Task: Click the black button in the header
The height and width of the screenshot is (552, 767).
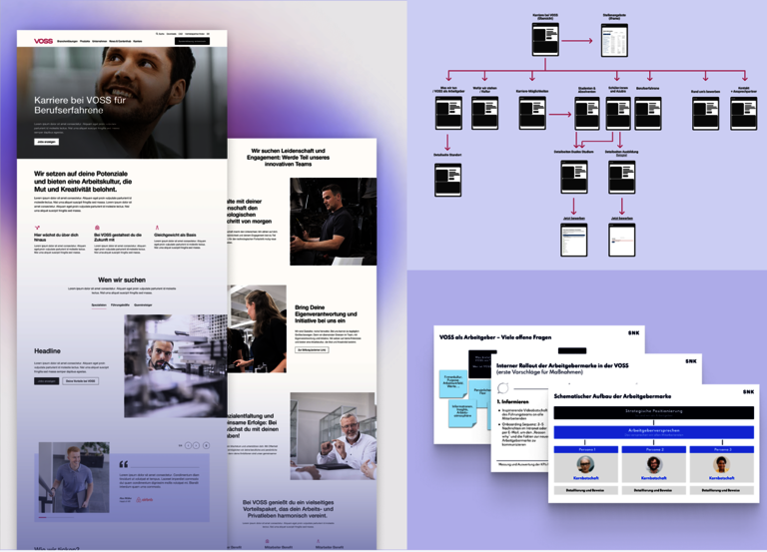Action: click(192, 41)
